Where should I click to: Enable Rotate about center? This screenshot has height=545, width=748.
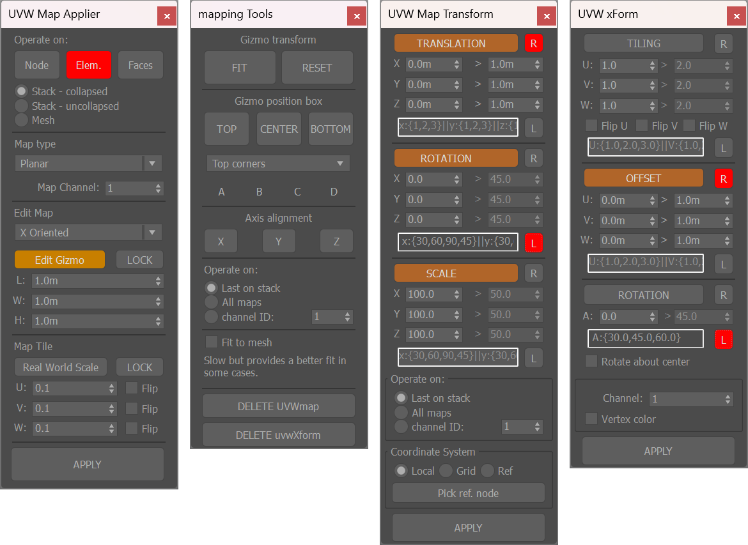coord(591,361)
